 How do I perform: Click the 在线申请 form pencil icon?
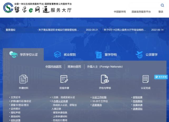coord(64,79)
